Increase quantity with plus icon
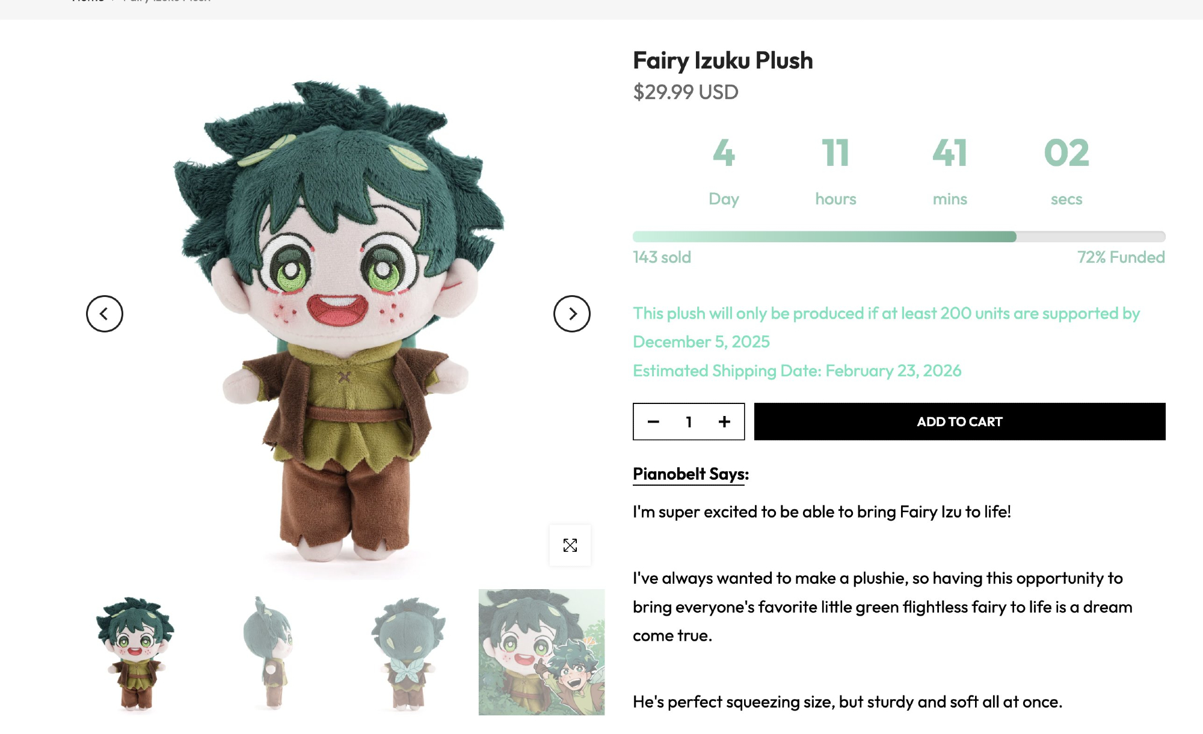The height and width of the screenshot is (734, 1203). 724,422
